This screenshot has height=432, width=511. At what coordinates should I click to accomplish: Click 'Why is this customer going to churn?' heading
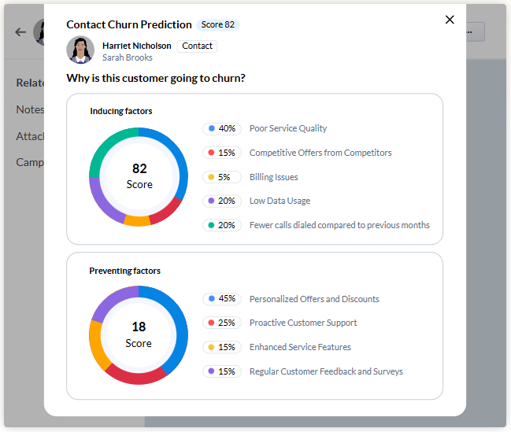pyautogui.click(x=156, y=79)
